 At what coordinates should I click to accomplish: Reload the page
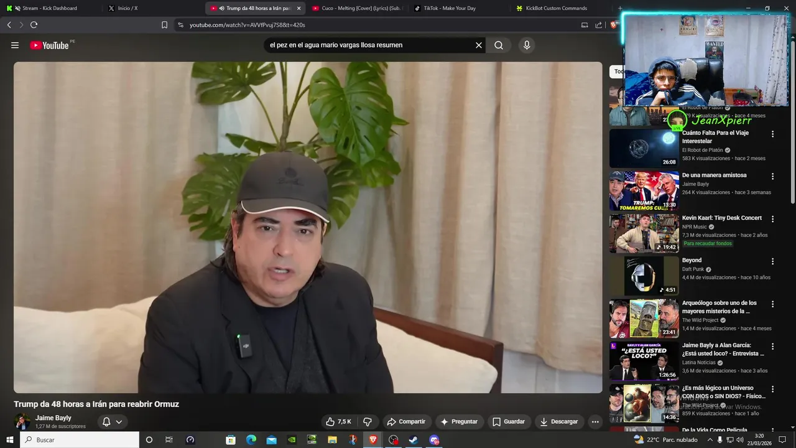[x=34, y=25]
